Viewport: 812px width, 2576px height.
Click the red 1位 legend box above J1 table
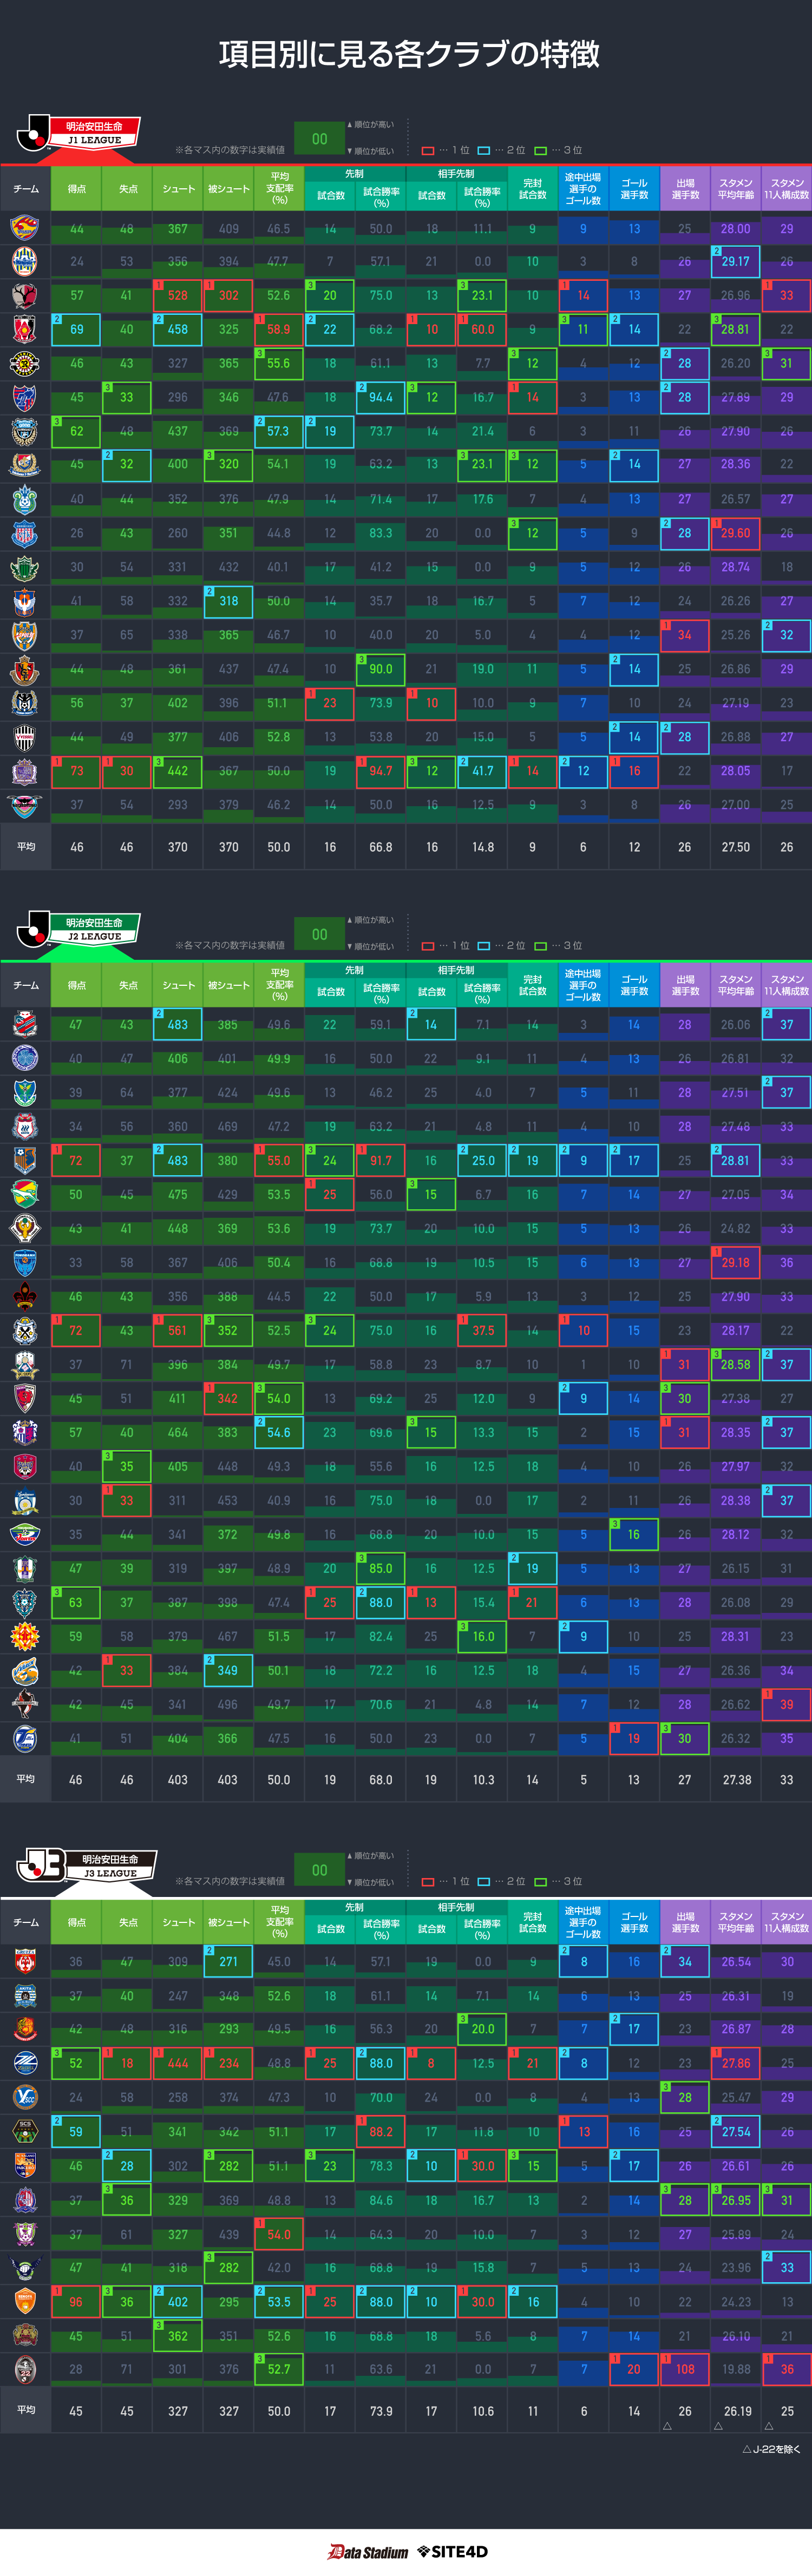coord(428,151)
